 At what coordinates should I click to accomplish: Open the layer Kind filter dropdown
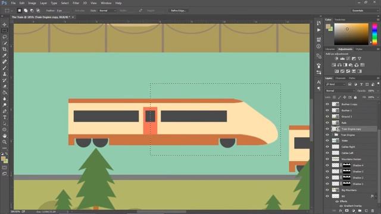(336, 84)
